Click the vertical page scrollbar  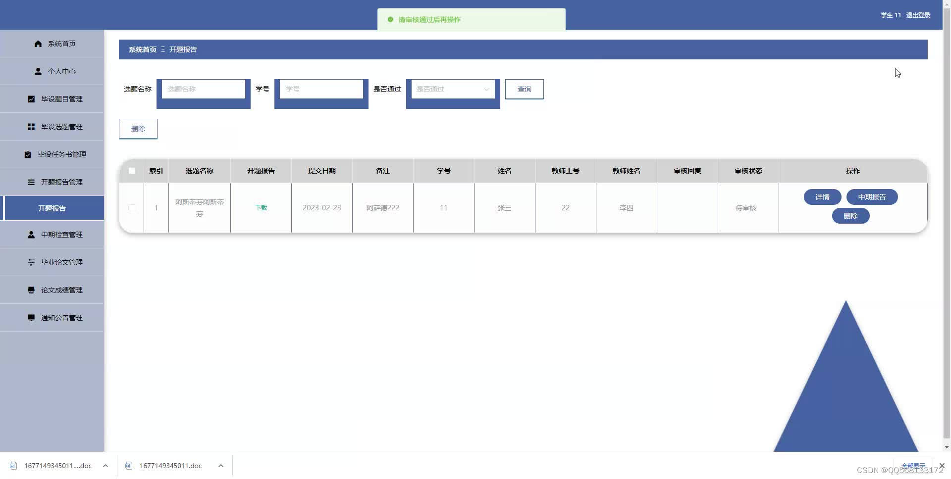pos(947,223)
